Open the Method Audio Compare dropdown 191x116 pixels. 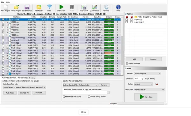(x=147, y=73)
